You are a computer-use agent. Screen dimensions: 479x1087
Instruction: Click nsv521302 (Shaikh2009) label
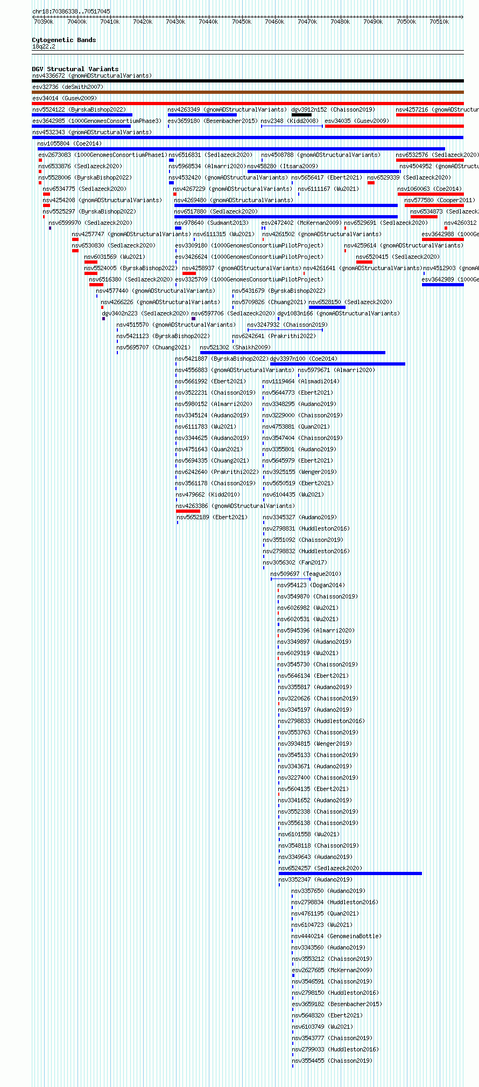[x=235, y=347]
